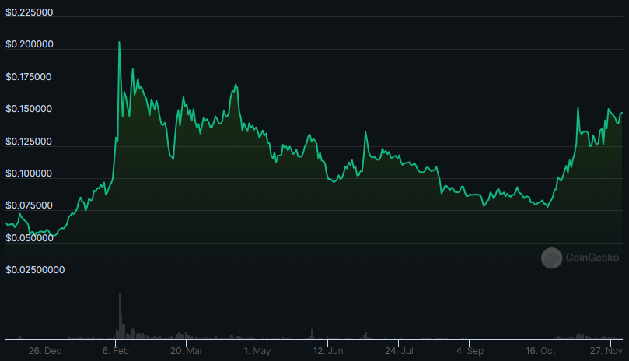Click the $0.02500000 price axis label
Screen dimensions: 629x361
[x=35, y=270]
